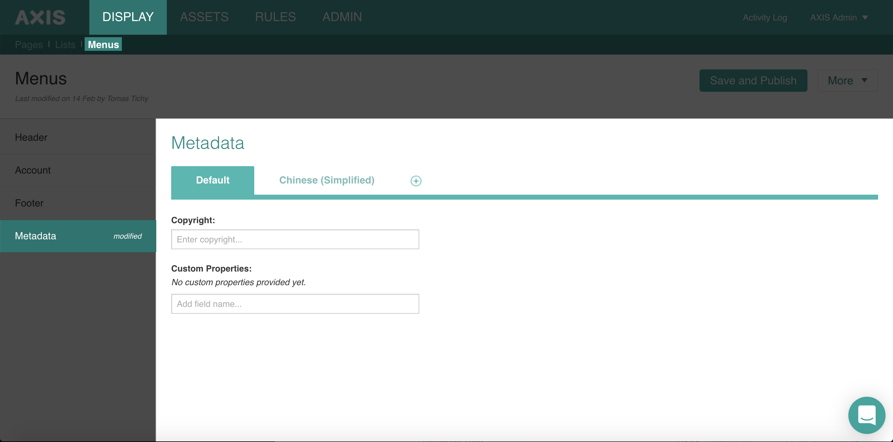Open the DISPLAY section

click(128, 17)
